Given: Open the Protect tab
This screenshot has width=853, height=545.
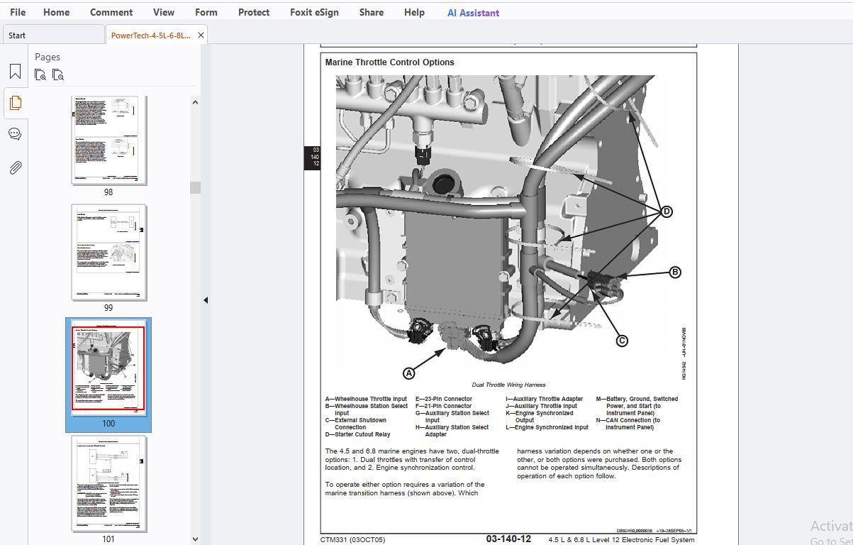Looking at the screenshot, I should tap(254, 12).
